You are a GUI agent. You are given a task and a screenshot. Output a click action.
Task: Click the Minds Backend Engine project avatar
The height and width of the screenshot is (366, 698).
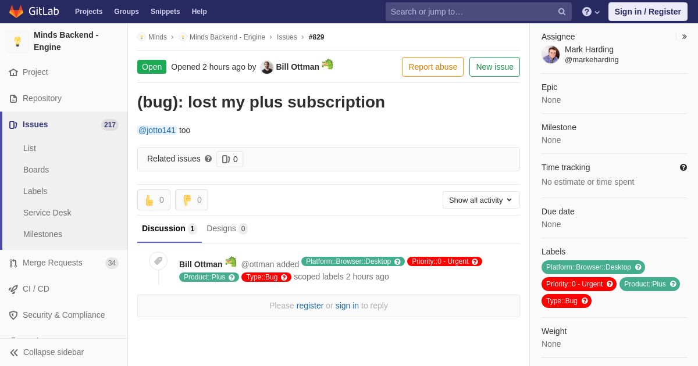17,41
